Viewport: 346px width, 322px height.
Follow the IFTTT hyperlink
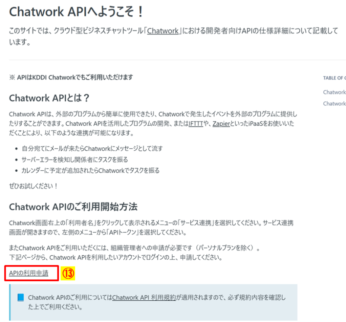pyautogui.click(x=196, y=124)
